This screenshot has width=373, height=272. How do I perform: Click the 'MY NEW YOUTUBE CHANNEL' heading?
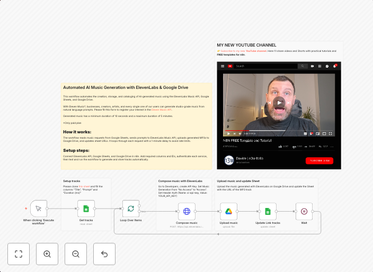246,45
